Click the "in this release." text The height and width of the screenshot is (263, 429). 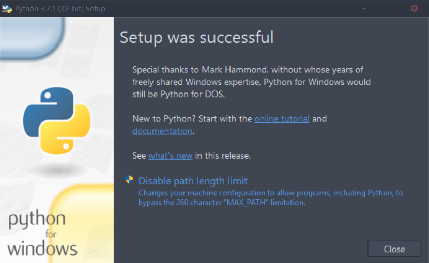(x=223, y=156)
